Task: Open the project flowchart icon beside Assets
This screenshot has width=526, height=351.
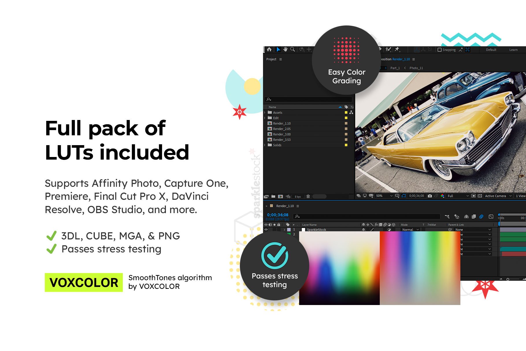Action: tap(351, 112)
